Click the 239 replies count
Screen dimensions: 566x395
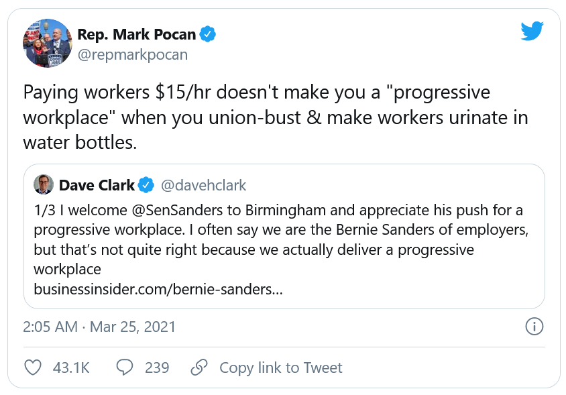point(157,368)
